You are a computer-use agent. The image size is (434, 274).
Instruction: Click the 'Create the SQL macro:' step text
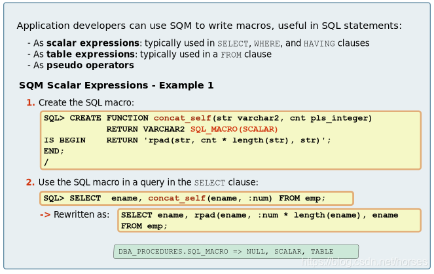86,102
